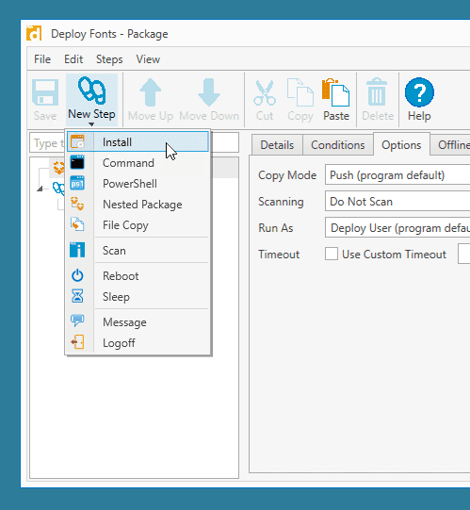The image size is (470, 510).
Task: Click the PDQ Deploy app logo in the title bar
Action: click(x=34, y=33)
